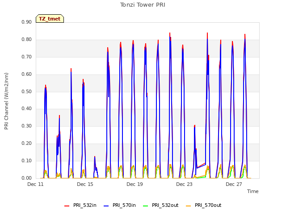This screenshot has width=286, height=214.
Task: Click the Dec 11 x-axis tick label
Action: [x=36, y=184]
